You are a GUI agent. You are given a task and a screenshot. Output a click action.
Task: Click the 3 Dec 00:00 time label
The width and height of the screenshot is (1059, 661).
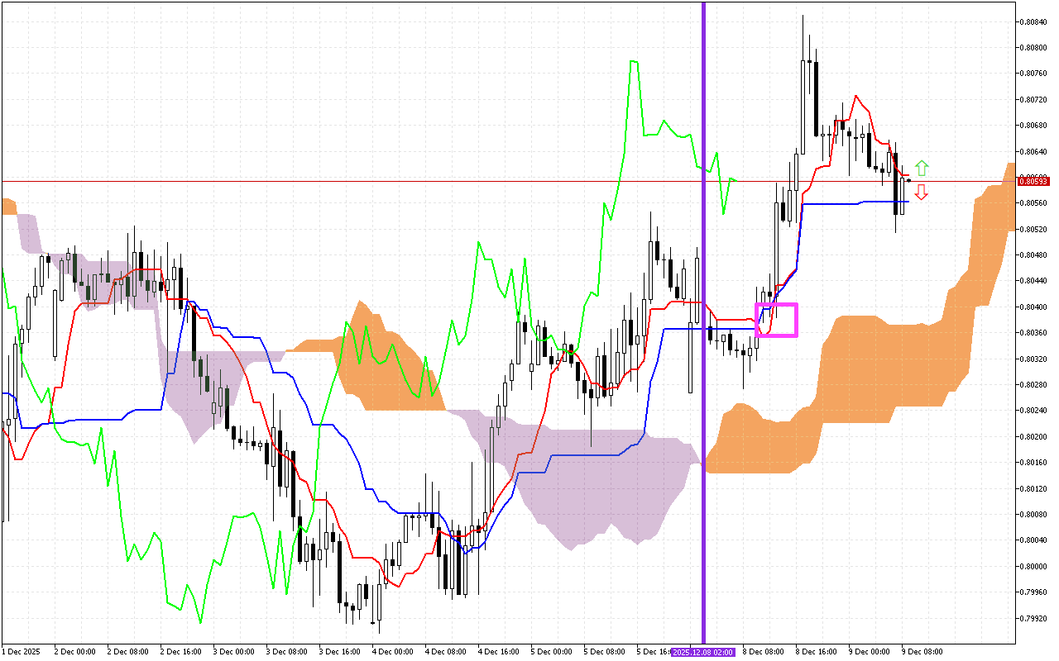233,652
